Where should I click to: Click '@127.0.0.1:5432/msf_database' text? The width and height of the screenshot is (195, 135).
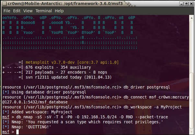(x=35, y=102)
